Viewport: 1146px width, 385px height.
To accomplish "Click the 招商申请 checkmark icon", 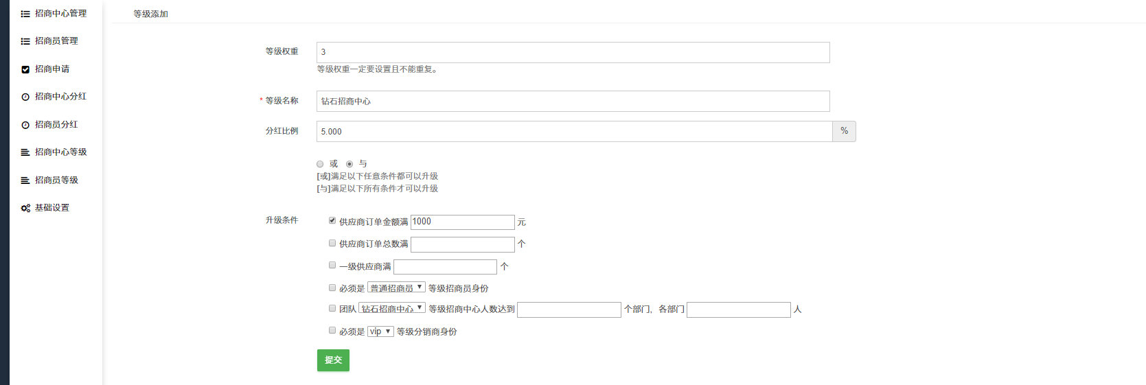I will 25,69.
